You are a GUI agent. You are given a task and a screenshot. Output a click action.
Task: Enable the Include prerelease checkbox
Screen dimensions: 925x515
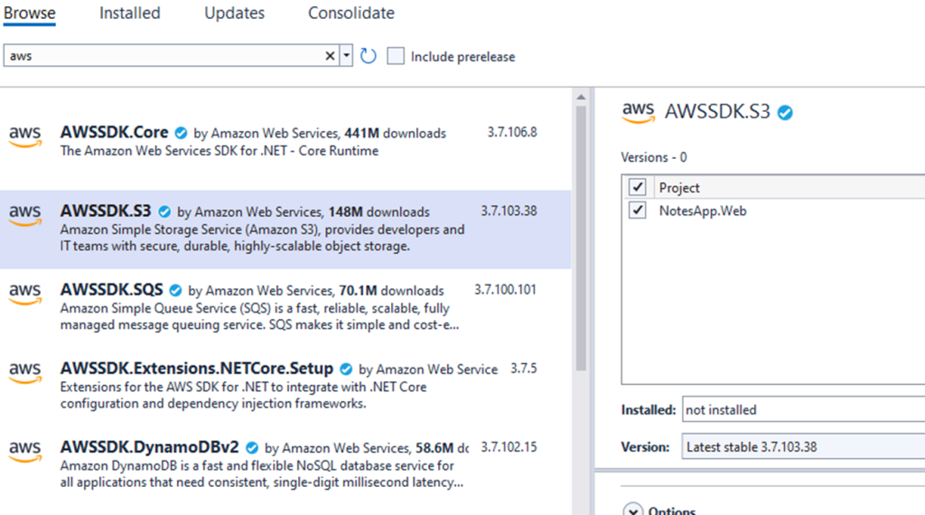point(396,56)
